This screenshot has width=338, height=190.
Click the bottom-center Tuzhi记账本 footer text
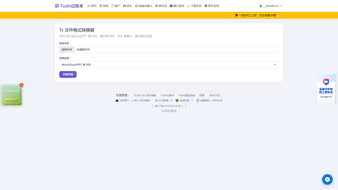(x=169, y=111)
